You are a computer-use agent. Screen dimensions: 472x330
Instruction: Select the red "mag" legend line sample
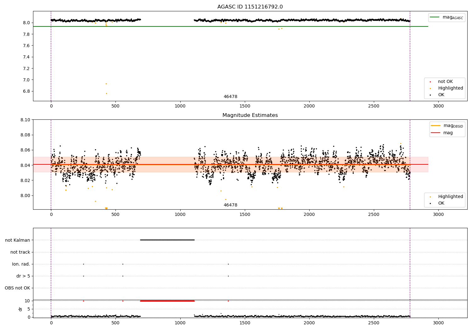435,133
